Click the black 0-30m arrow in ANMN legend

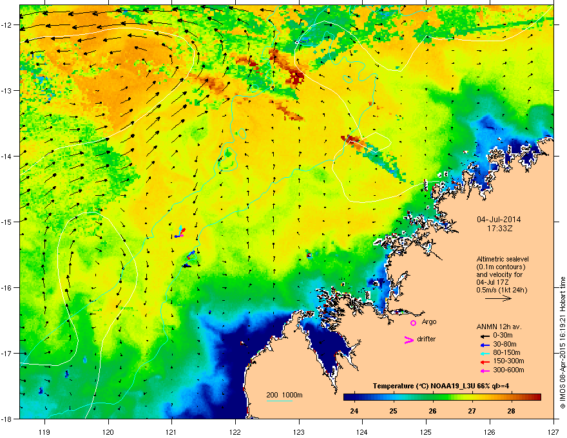click(485, 336)
